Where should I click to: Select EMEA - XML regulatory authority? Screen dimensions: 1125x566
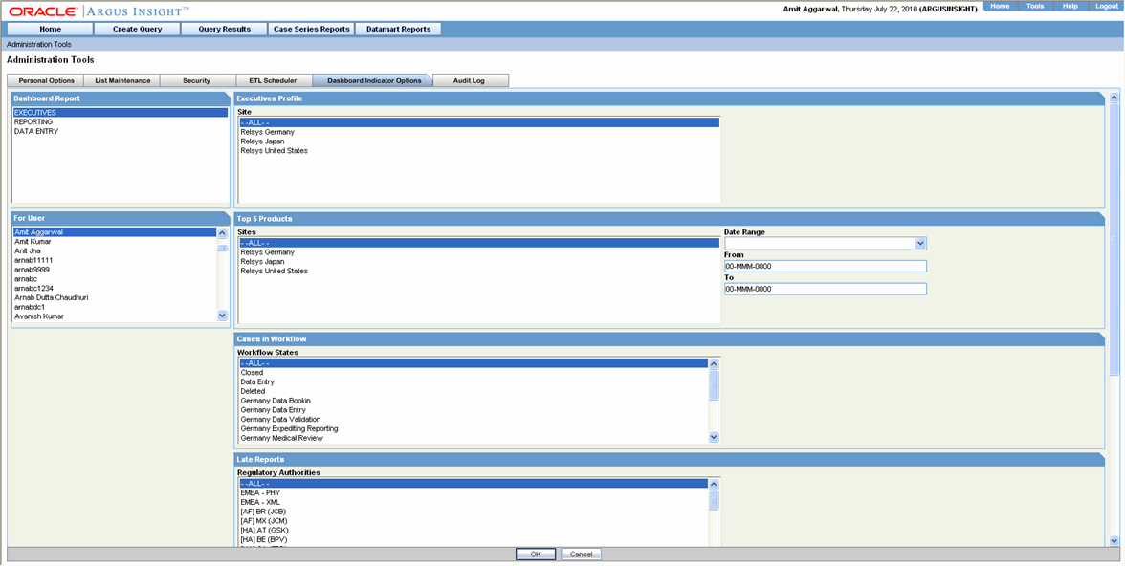474,503
